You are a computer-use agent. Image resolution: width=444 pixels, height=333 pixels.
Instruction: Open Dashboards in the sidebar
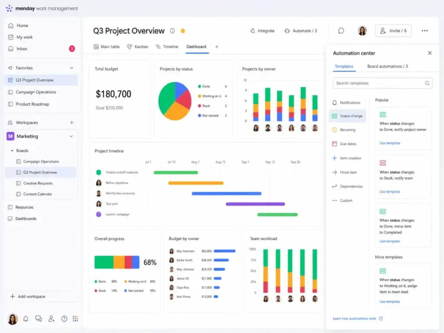click(x=22, y=219)
